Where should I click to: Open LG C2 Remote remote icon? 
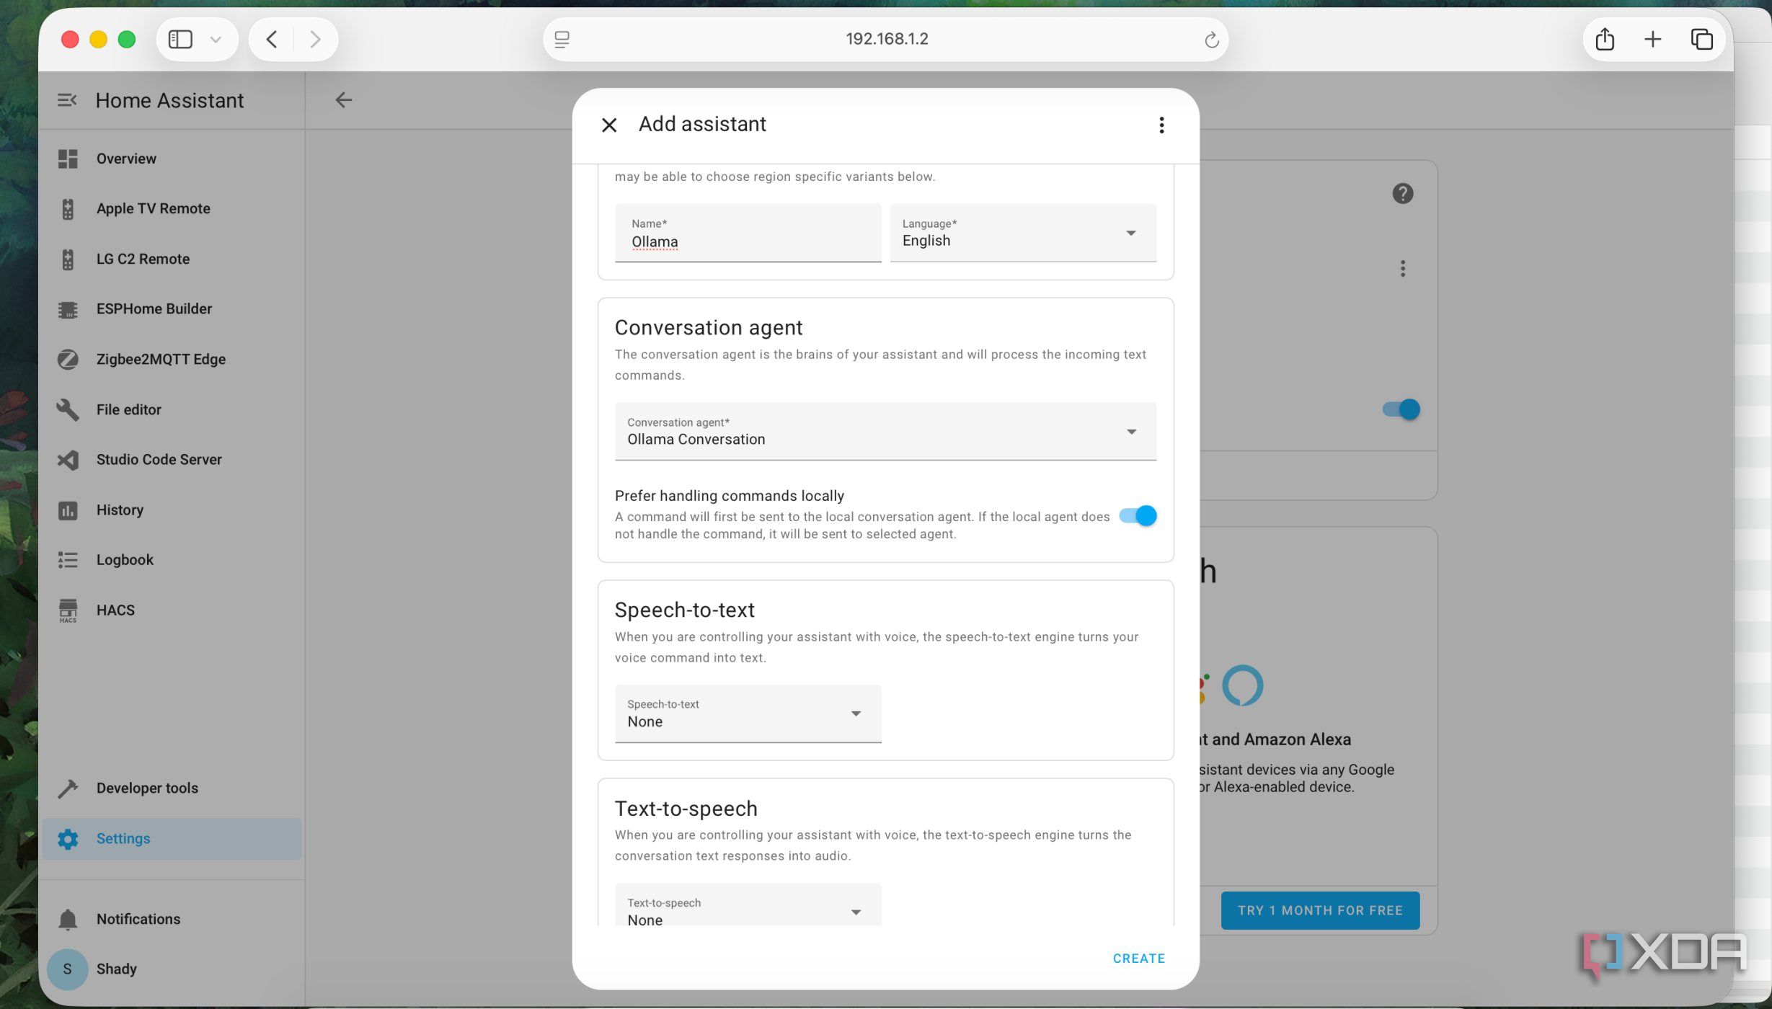point(68,259)
